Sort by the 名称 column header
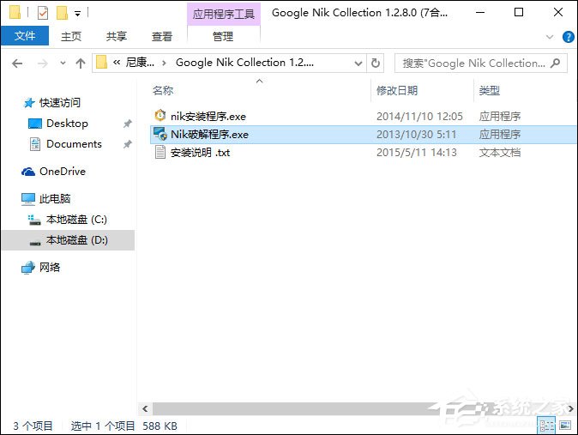 [x=163, y=90]
